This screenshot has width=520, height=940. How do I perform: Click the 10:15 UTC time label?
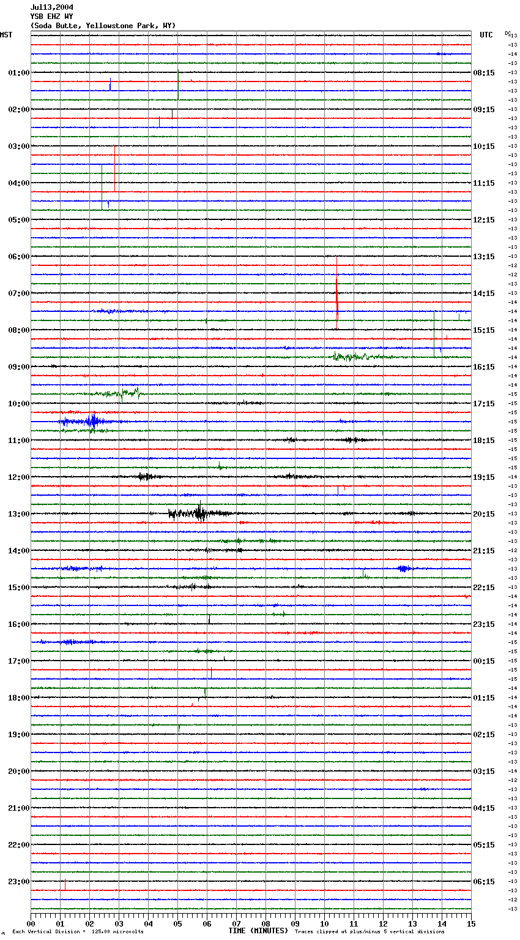[484, 146]
